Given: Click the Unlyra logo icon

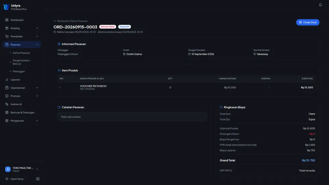Looking at the screenshot, I should (x=6, y=7).
